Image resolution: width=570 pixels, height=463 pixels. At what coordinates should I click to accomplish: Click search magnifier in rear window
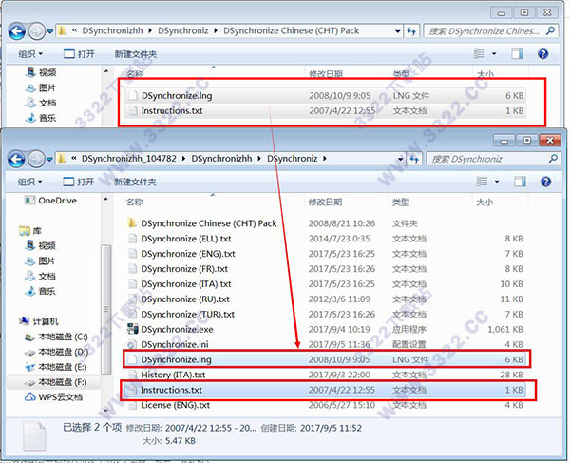pos(550,31)
